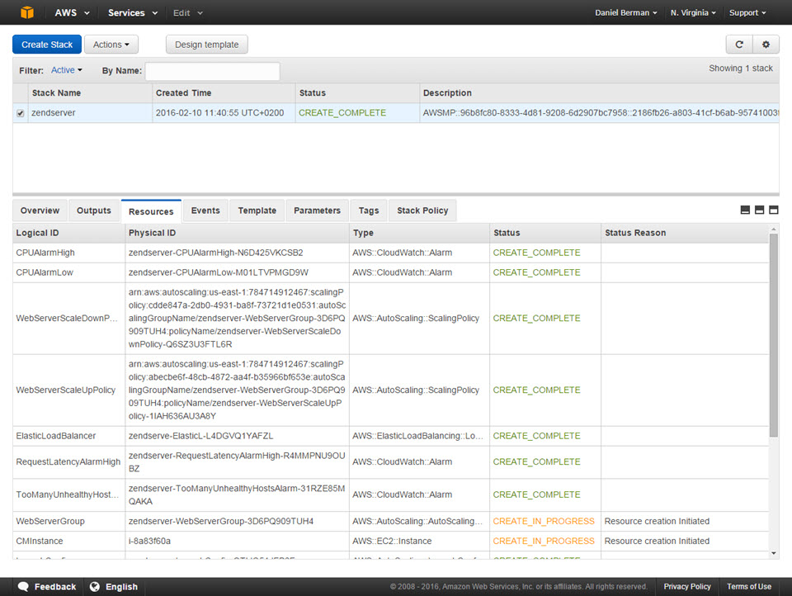This screenshot has width=792, height=596.
Task: Switch to the Outputs tab
Action: click(93, 210)
